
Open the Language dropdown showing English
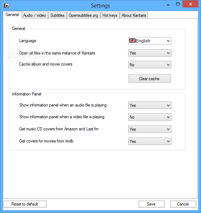[150, 41]
